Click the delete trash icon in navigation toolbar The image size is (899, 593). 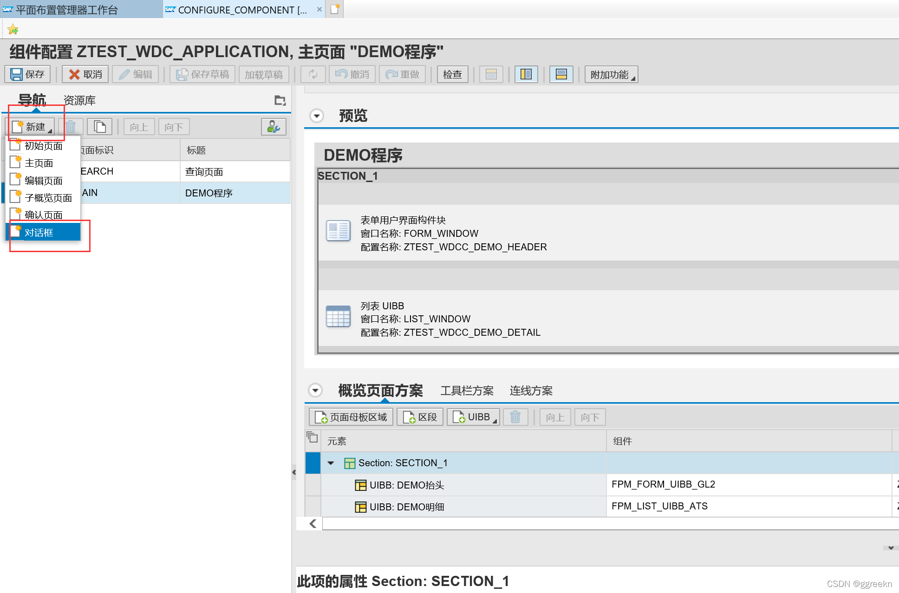[71, 127]
